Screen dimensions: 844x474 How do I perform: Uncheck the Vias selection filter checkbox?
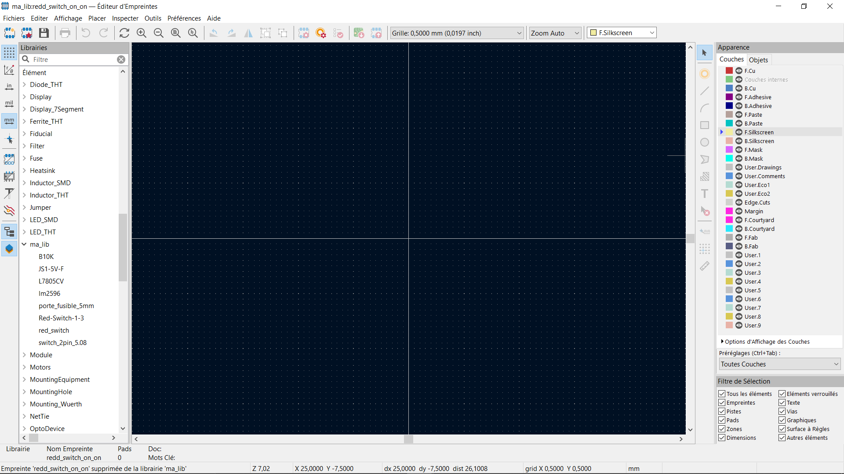click(x=782, y=411)
